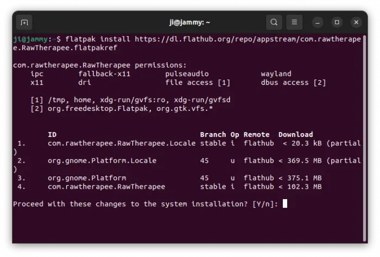
Task: Select the org.gnome.Platform.Locale entry in row 2
Action: coord(102,160)
